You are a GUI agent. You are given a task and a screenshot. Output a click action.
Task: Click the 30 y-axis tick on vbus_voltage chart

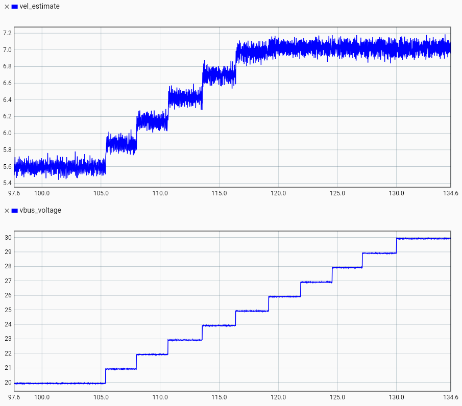(8, 237)
